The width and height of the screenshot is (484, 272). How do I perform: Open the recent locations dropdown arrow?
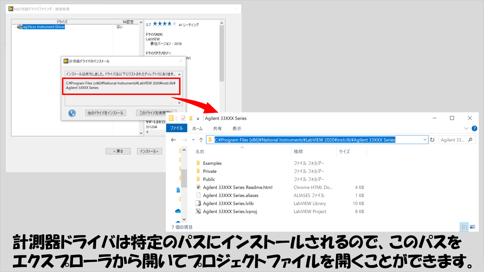point(193,140)
